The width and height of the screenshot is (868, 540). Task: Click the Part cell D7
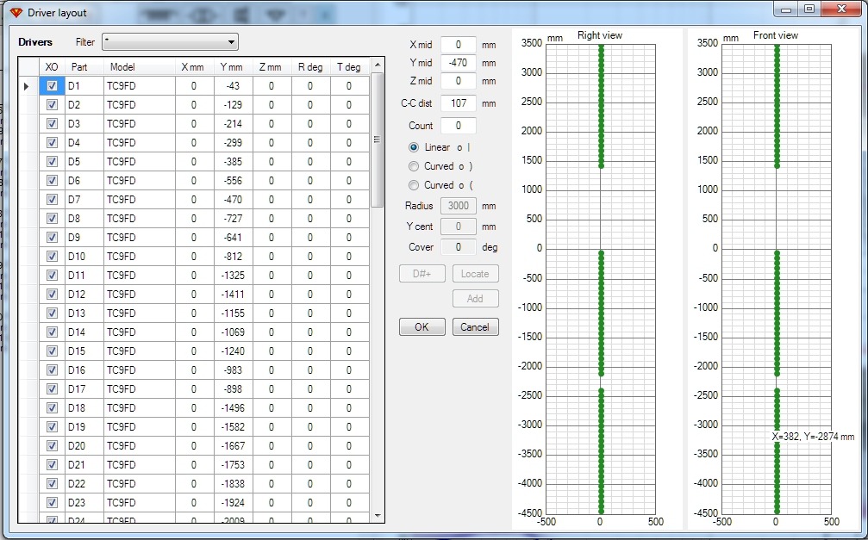(x=84, y=199)
